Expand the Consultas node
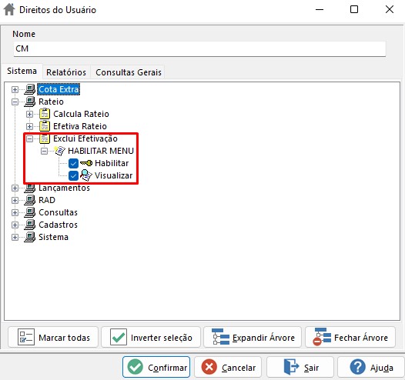Viewport: 405px width, 380px height. pyautogui.click(x=15, y=212)
